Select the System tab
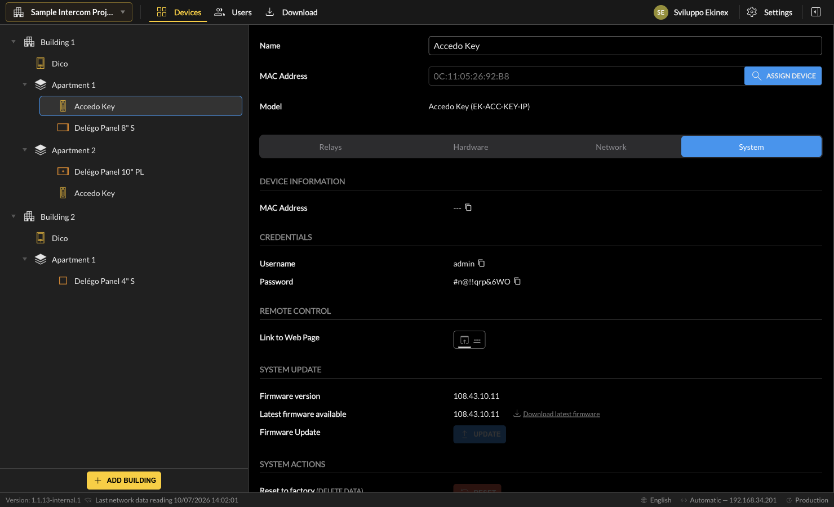Screen dimensions: 834x507 pos(751,147)
